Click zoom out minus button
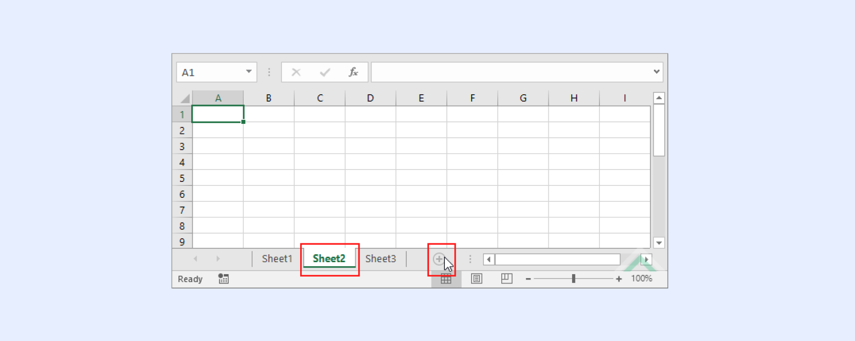855x341 pixels. click(528, 279)
